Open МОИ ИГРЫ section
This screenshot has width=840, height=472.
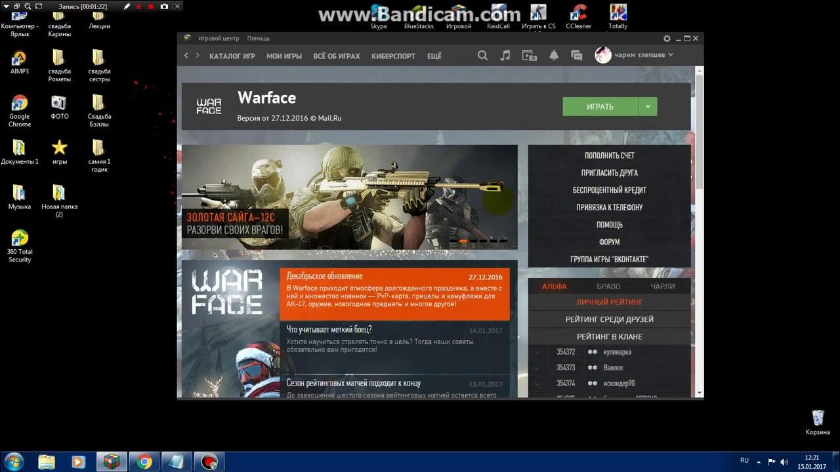pyautogui.click(x=284, y=56)
